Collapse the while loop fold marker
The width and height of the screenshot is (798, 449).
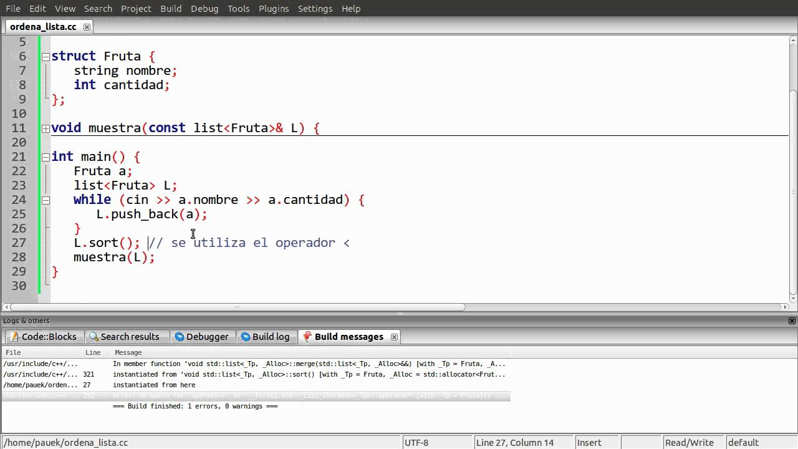tap(46, 200)
